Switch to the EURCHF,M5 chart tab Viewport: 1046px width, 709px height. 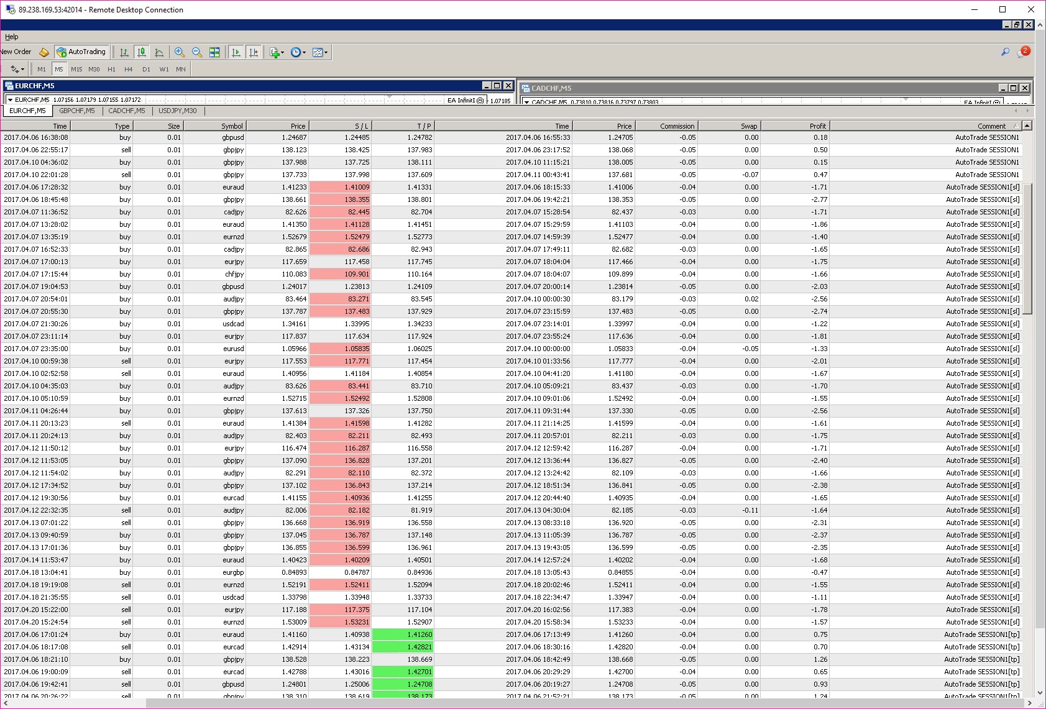tap(27, 111)
